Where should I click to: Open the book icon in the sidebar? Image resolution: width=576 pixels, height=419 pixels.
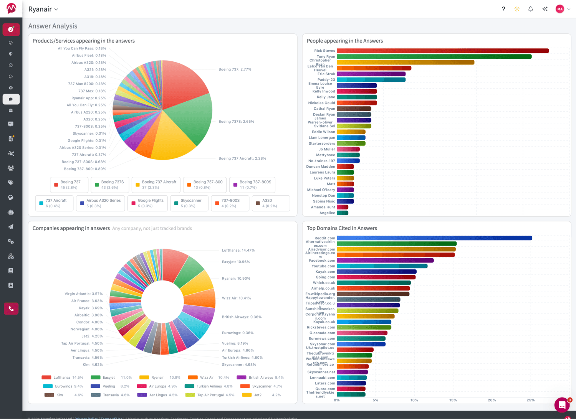coord(11,271)
